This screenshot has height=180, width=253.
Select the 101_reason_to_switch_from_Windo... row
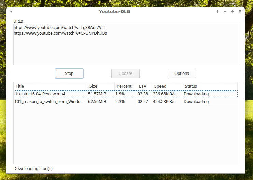[x=126, y=102]
